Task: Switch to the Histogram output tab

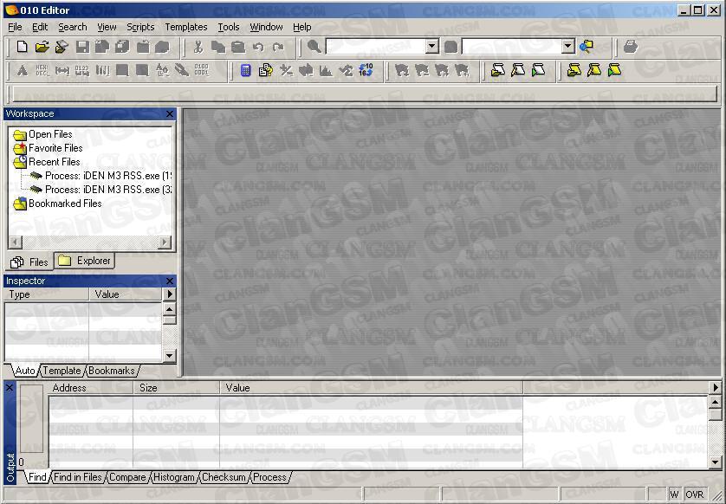Action: coord(173,477)
